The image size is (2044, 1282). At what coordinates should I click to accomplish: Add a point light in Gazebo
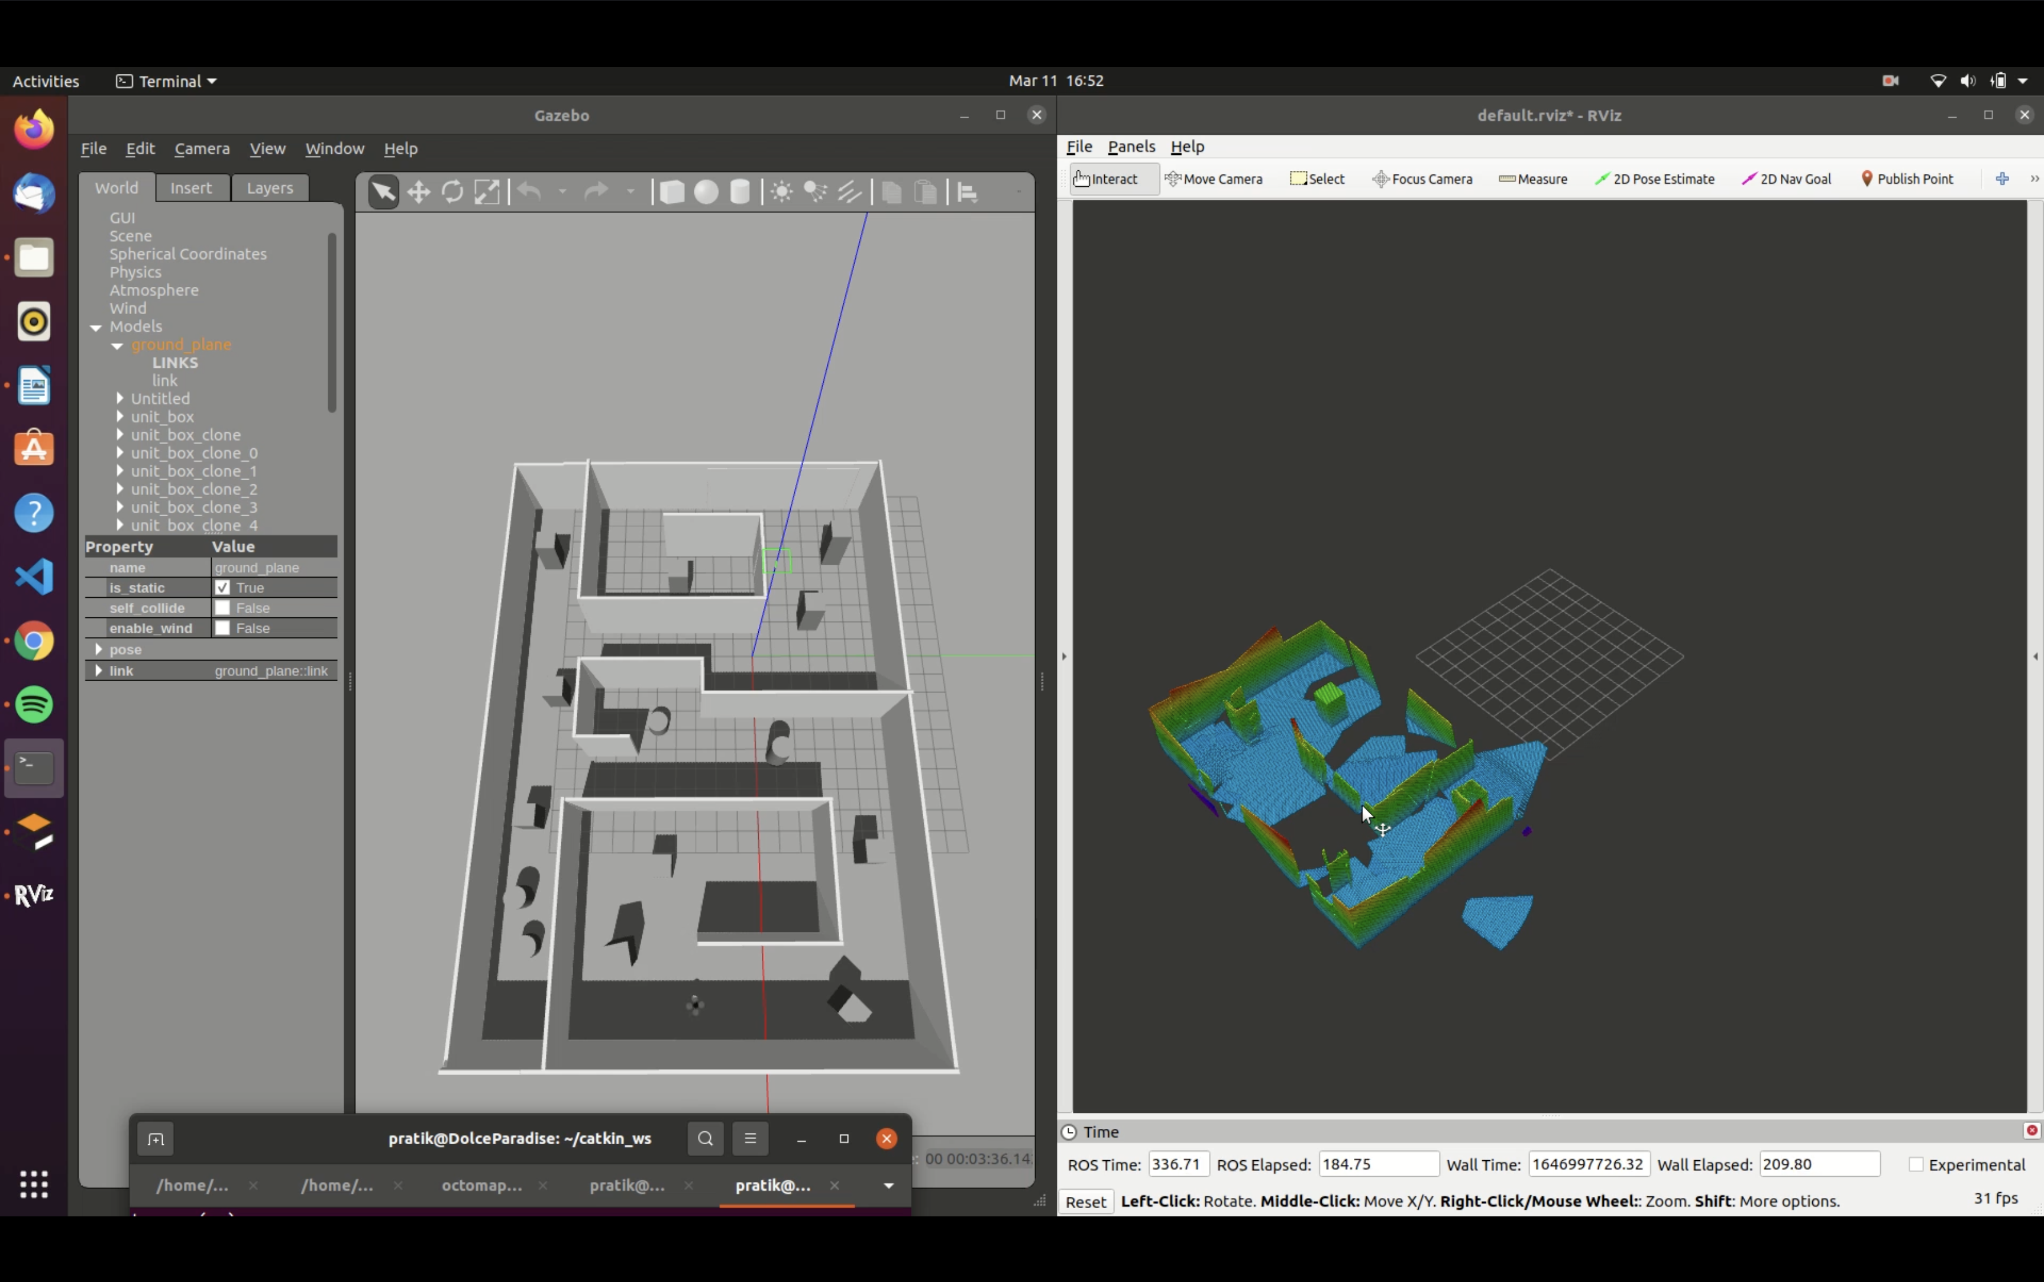(782, 192)
